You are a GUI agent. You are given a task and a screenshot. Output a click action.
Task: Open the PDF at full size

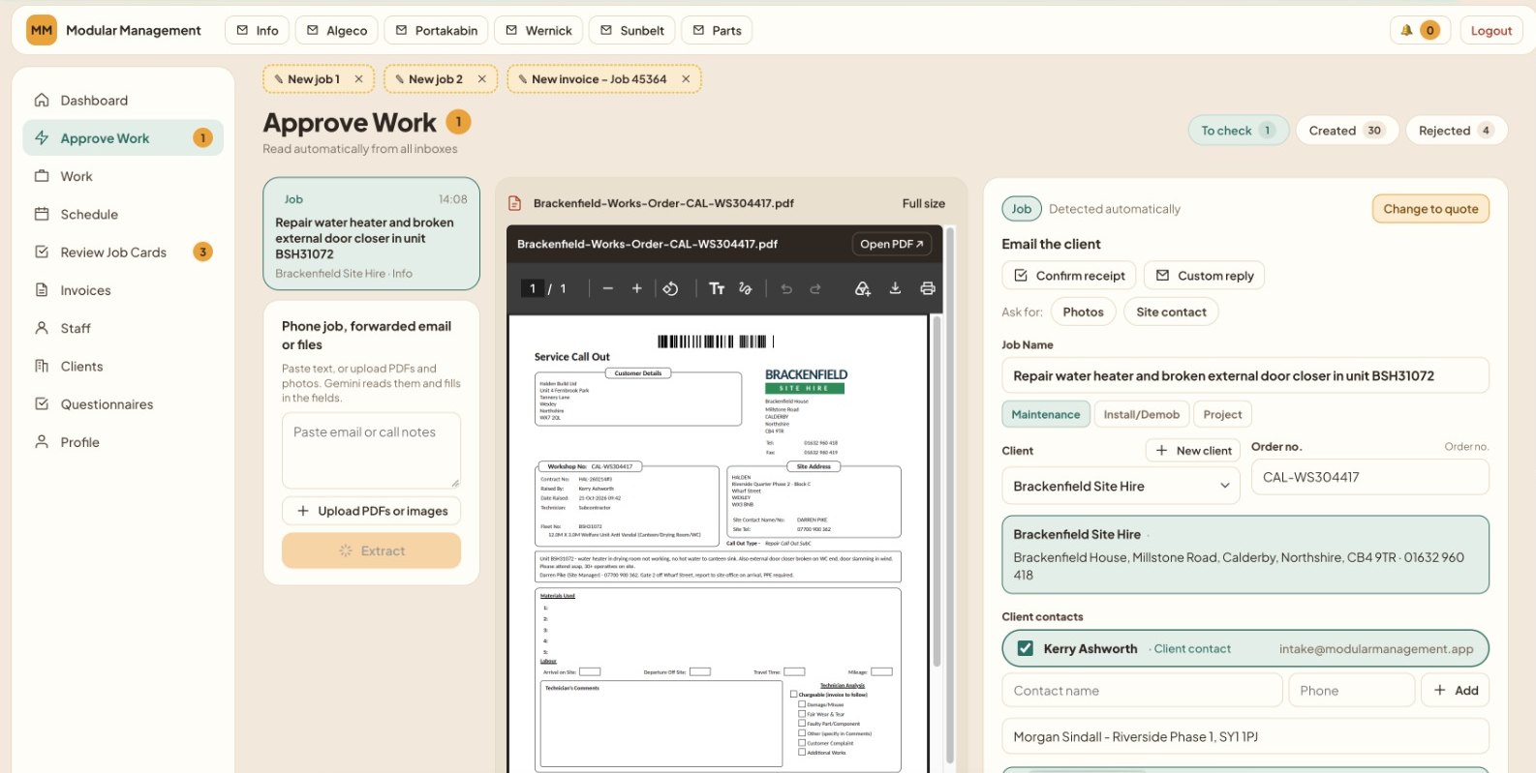[x=923, y=203]
